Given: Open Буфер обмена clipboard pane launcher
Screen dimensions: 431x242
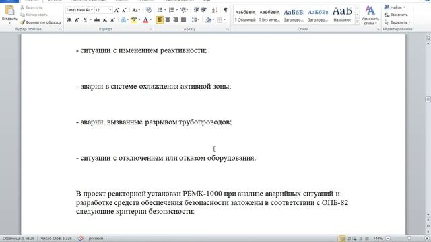Looking at the screenshot, I should click(x=61, y=29).
